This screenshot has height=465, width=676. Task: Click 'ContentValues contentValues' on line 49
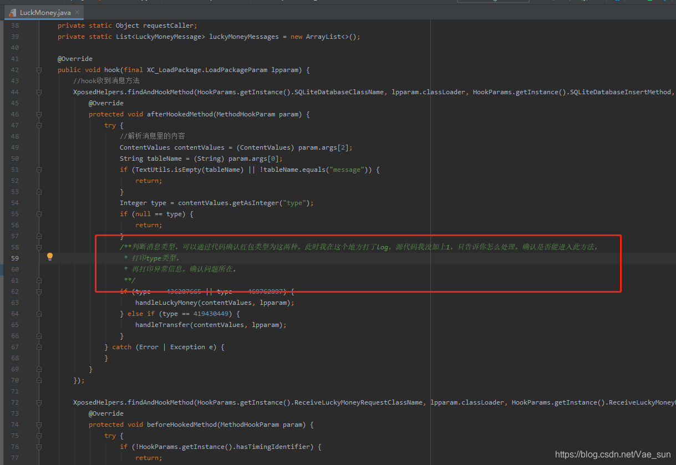[172, 147]
